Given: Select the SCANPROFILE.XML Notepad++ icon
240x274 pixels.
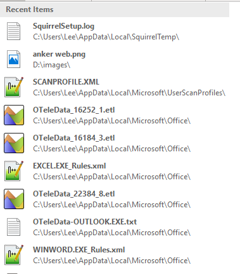Looking at the screenshot, I should 14,87.
